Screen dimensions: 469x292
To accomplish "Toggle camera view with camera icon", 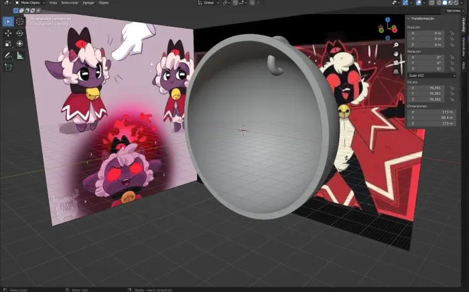I will click(x=396, y=63).
